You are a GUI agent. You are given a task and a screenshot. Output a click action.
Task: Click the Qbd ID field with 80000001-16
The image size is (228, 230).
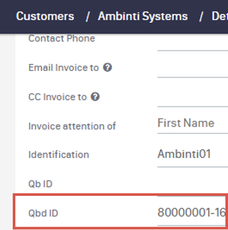(192, 213)
